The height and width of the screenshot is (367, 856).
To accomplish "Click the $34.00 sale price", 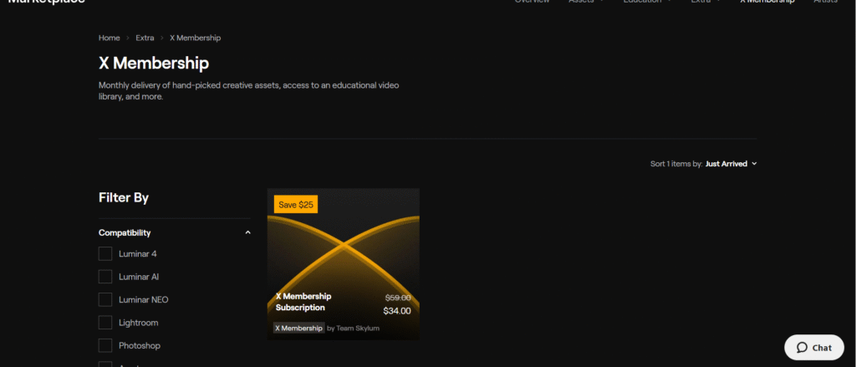I will click(397, 311).
